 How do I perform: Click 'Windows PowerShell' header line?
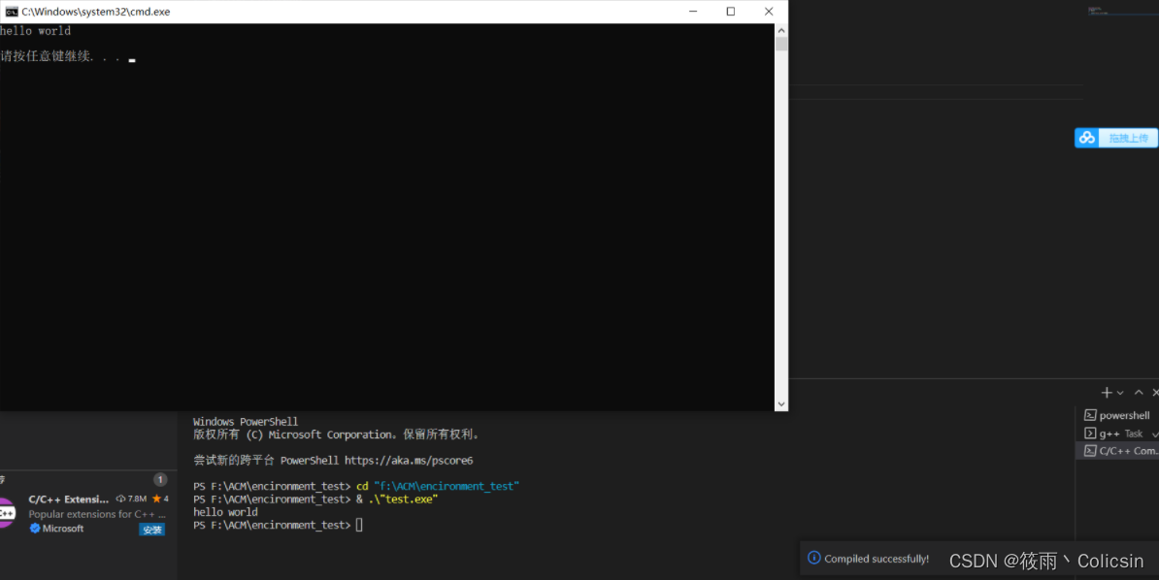click(x=246, y=422)
